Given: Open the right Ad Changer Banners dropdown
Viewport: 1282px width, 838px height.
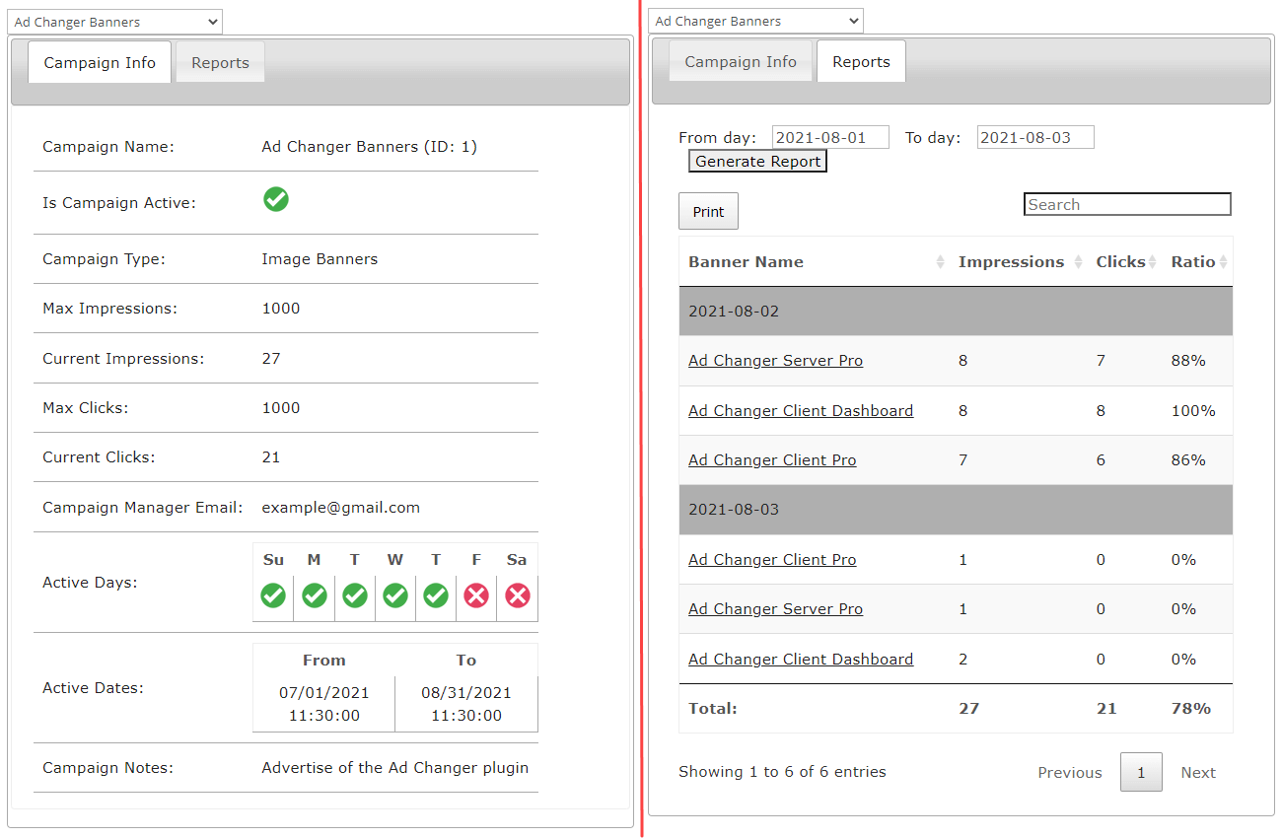Looking at the screenshot, I should [x=755, y=21].
